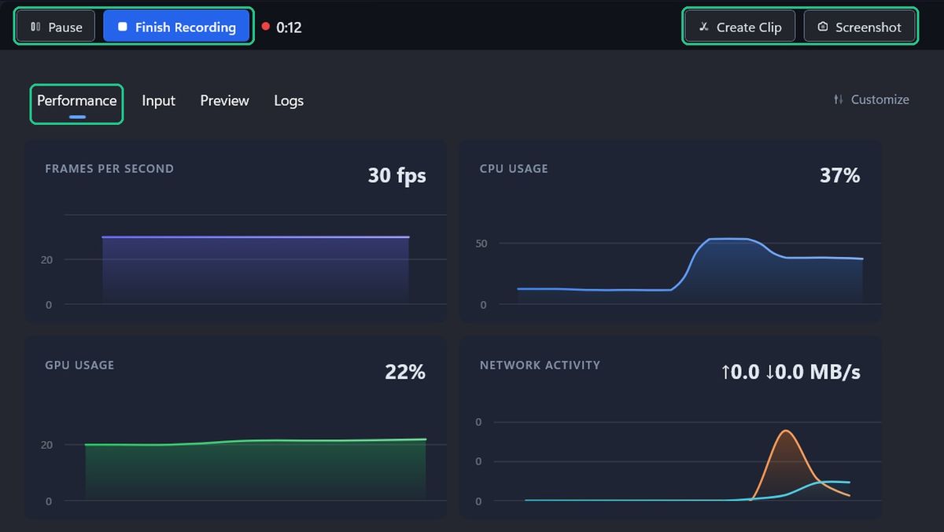Click the frames per second purple graph
This screenshot has width=944, height=532.
click(255, 270)
